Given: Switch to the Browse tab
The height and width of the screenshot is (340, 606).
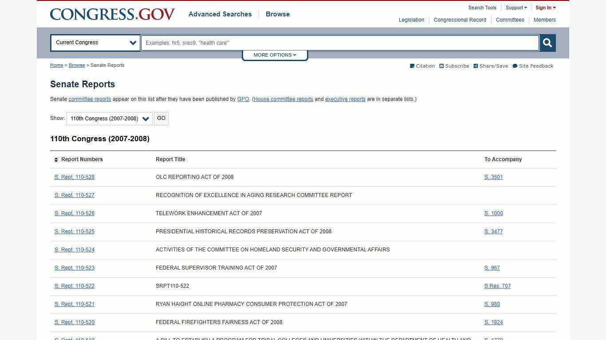Looking at the screenshot, I should tap(277, 14).
